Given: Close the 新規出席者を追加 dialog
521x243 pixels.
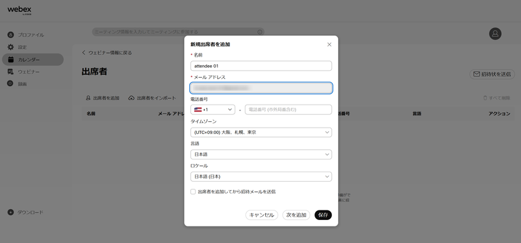Looking at the screenshot, I should coord(329,45).
